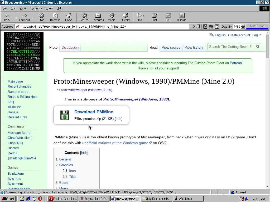Open the Patreon link in banner

click(236, 63)
